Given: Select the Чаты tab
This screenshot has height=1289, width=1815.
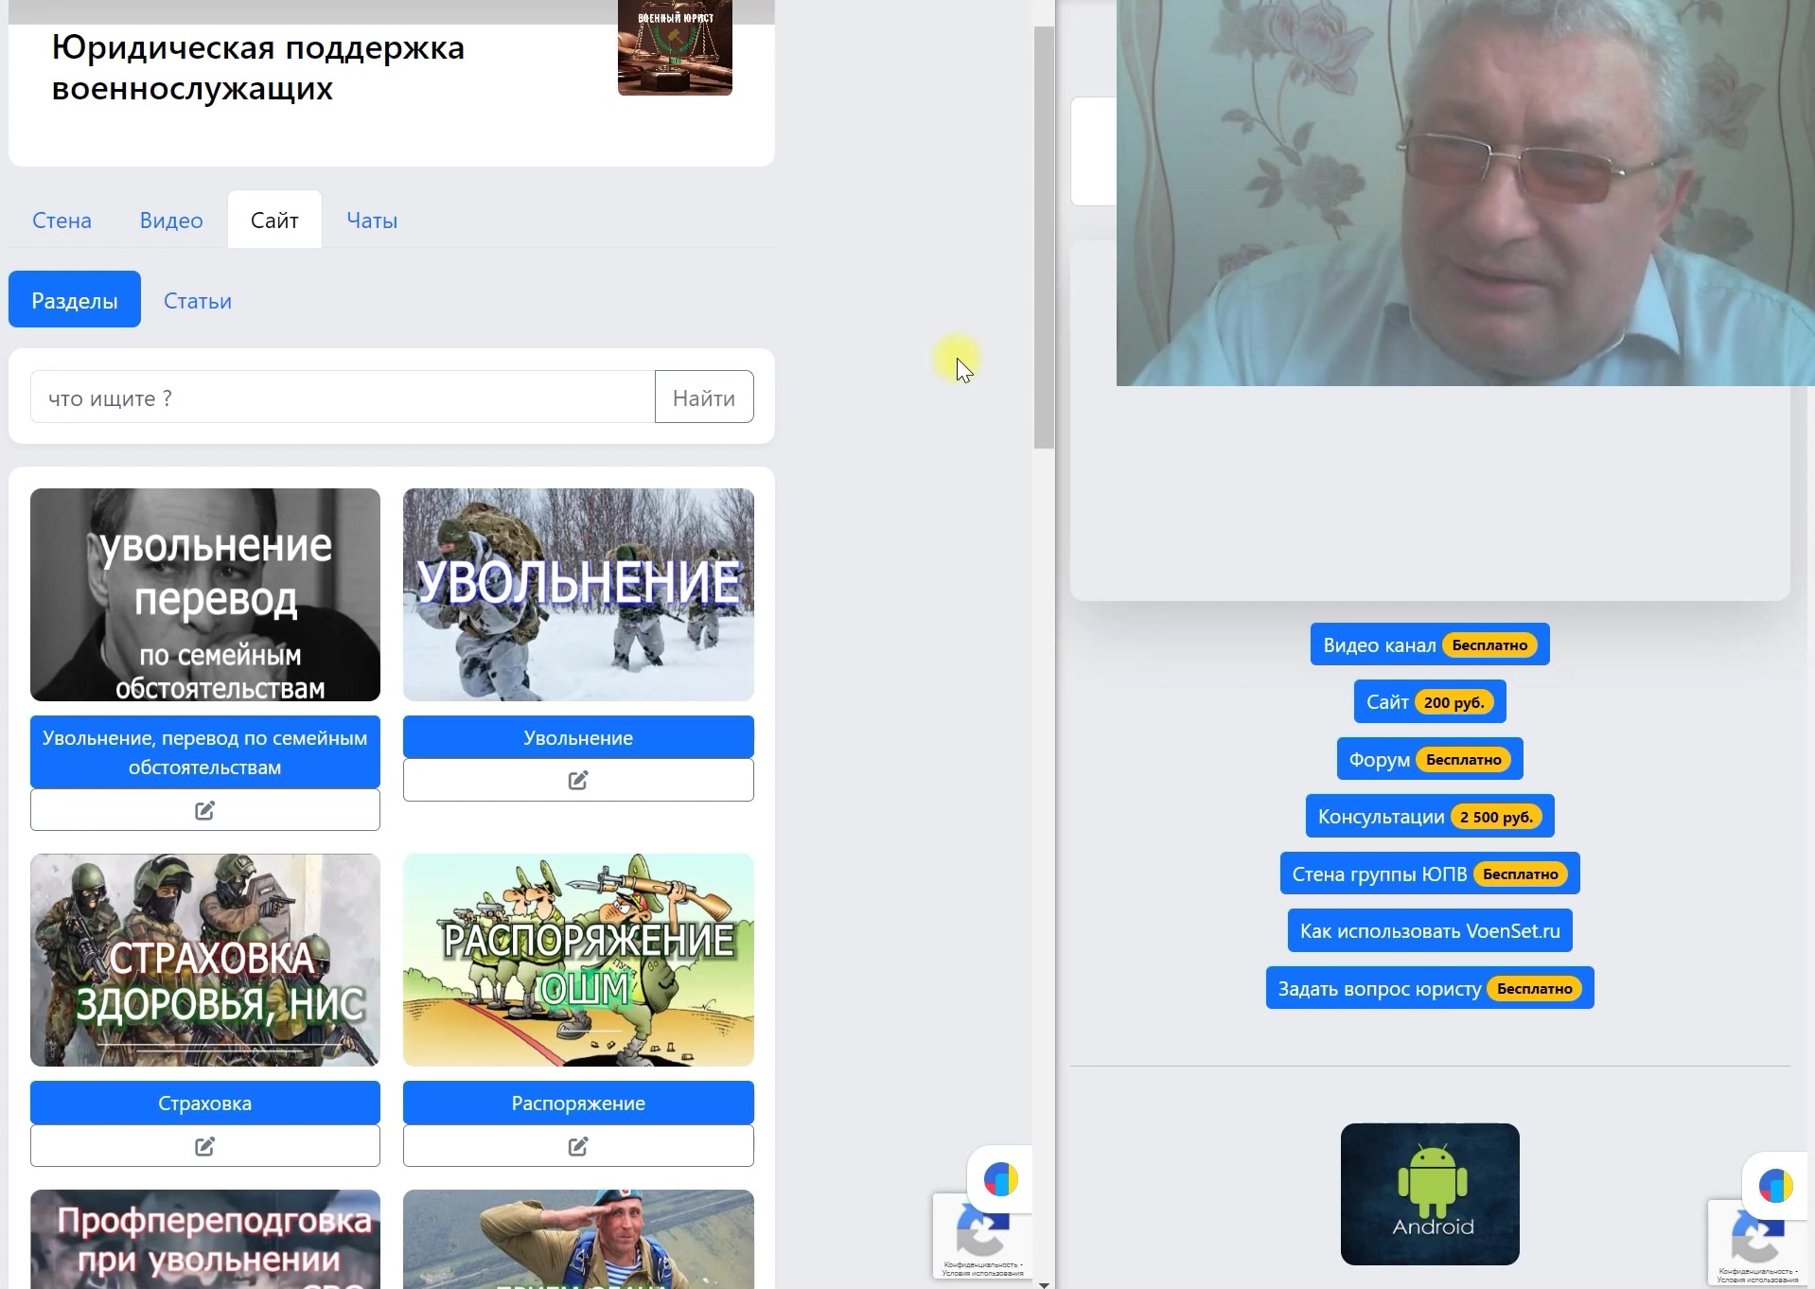Looking at the screenshot, I should coord(372,221).
